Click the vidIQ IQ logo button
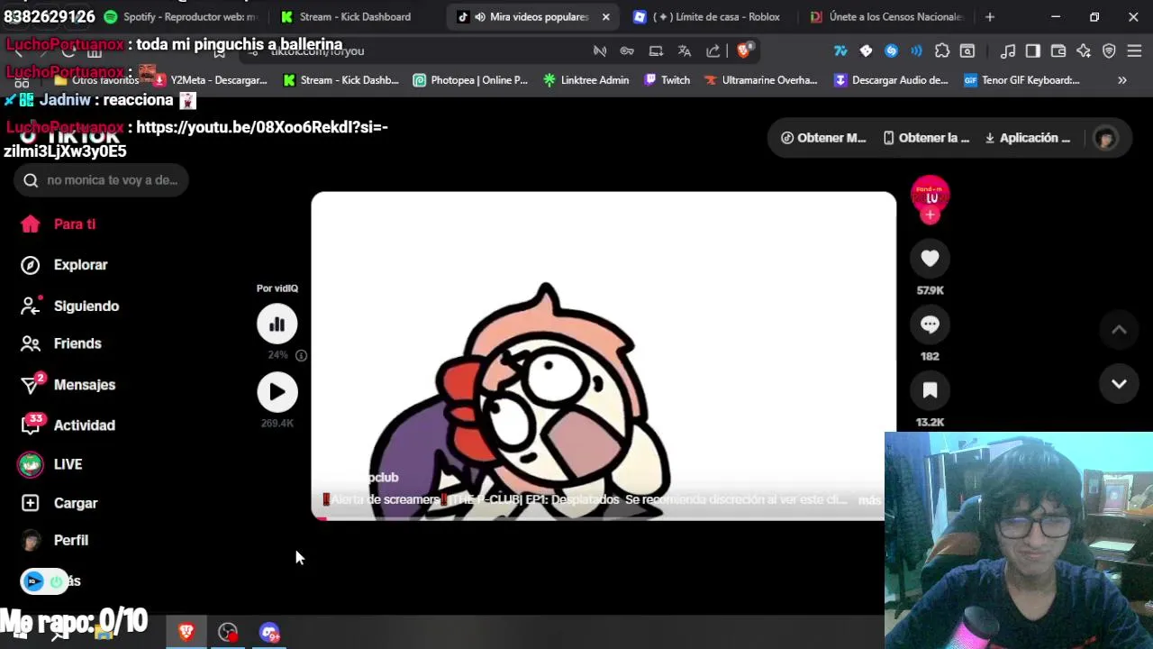The width and height of the screenshot is (1153, 649). pyautogui.click(x=33, y=581)
